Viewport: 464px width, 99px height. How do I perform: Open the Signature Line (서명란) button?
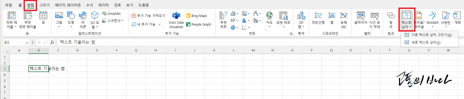pos(446,20)
